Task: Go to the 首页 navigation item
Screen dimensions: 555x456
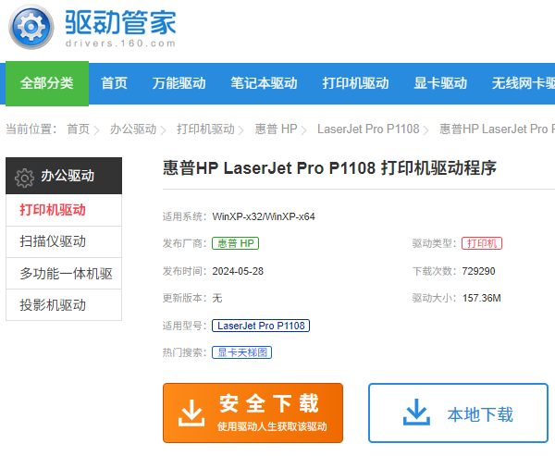Action: coord(114,83)
